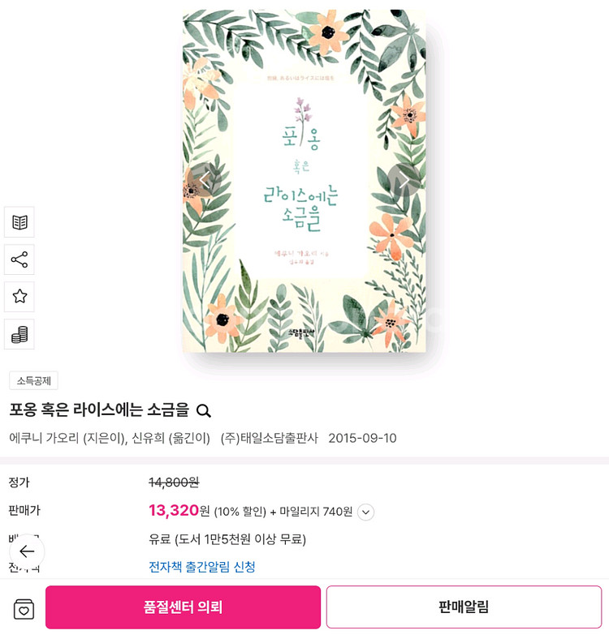
Task: Click the 소득공제 tag
Action: pos(33,381)
